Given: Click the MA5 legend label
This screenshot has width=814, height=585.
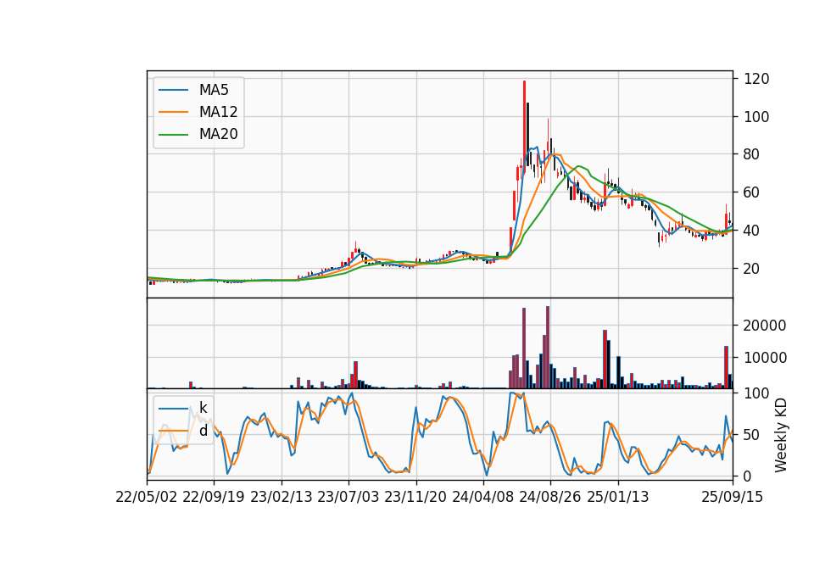Looking at the screenshot, I should (x=214, y=90).
